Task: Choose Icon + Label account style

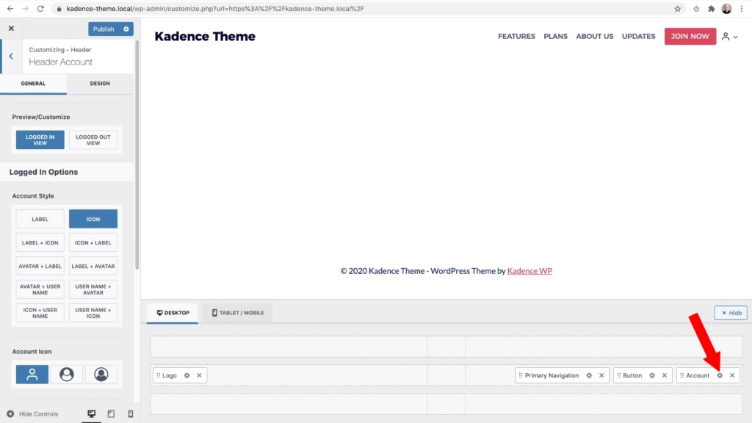Action: [x=93, y=242]
